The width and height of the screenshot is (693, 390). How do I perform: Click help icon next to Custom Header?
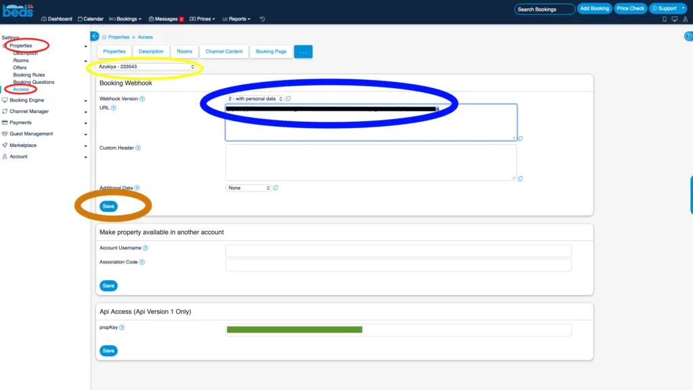pyautogui.click(x=138, y=148)
